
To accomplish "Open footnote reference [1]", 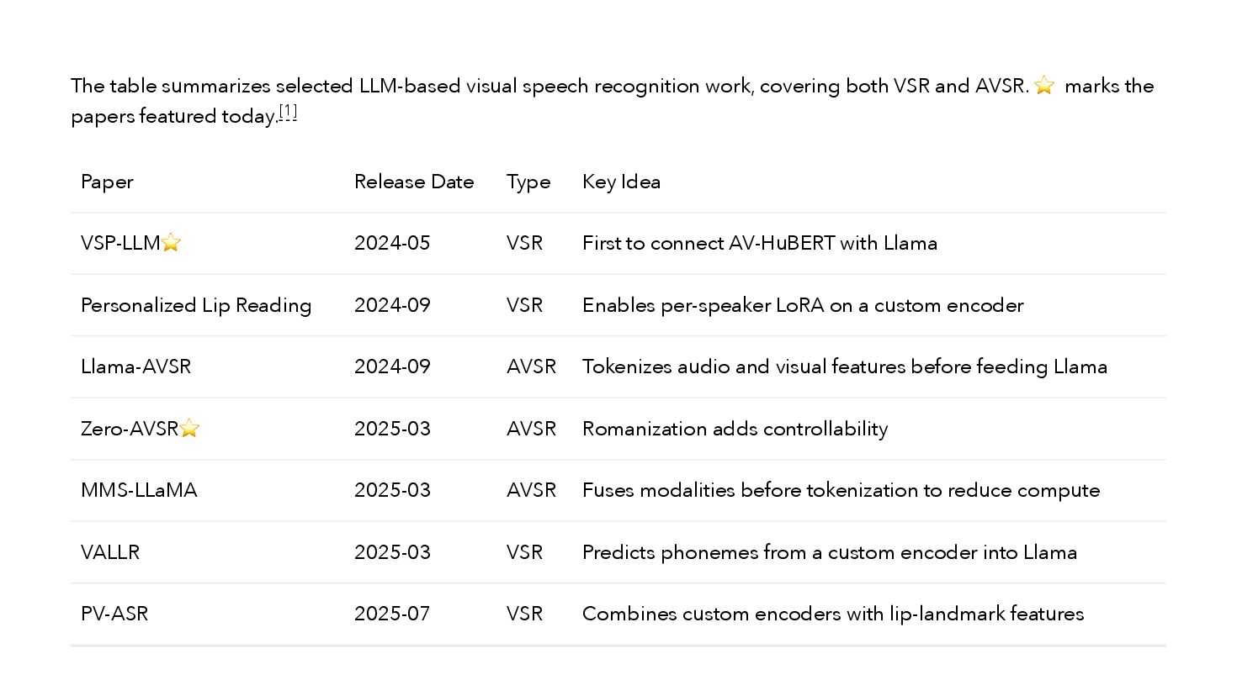I will pos(288,112).
